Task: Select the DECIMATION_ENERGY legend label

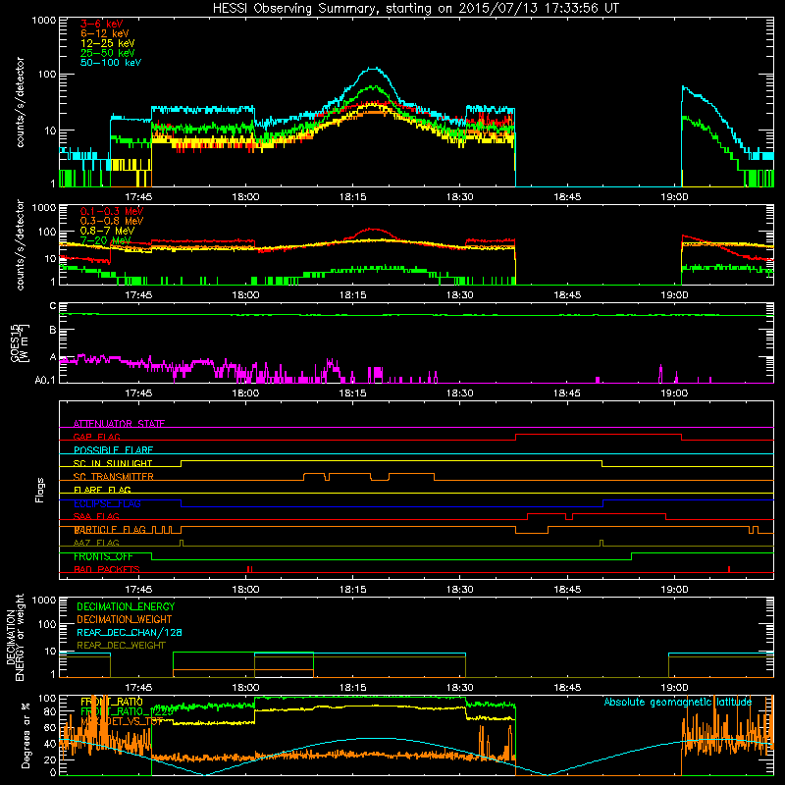Action: point(126,606)
